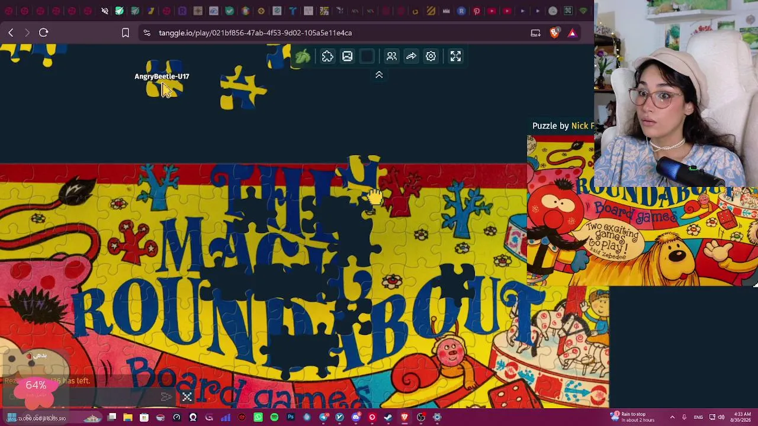
Task: Click the puzzle preview thumbnail image
Action: (642, 210)
